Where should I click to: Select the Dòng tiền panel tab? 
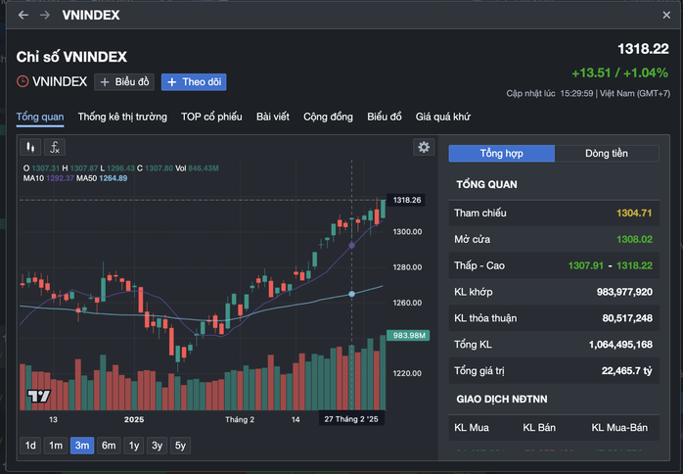pos(607,154)
